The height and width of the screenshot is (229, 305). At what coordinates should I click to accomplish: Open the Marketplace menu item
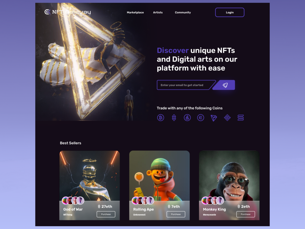(x=135, y=12)
